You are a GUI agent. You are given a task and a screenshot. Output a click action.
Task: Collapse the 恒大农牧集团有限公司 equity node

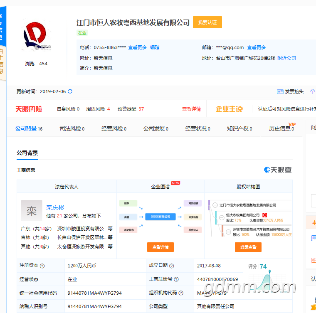(x=222, y=217)
